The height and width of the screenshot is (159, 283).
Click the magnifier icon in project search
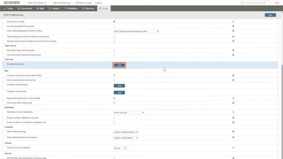pos(242,3)
